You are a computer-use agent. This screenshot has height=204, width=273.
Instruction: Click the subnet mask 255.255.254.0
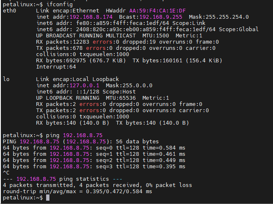coord(226,17)
